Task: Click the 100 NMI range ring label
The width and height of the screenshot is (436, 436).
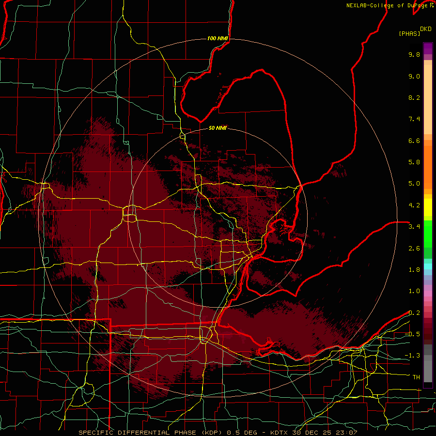Action: point(218,38)
